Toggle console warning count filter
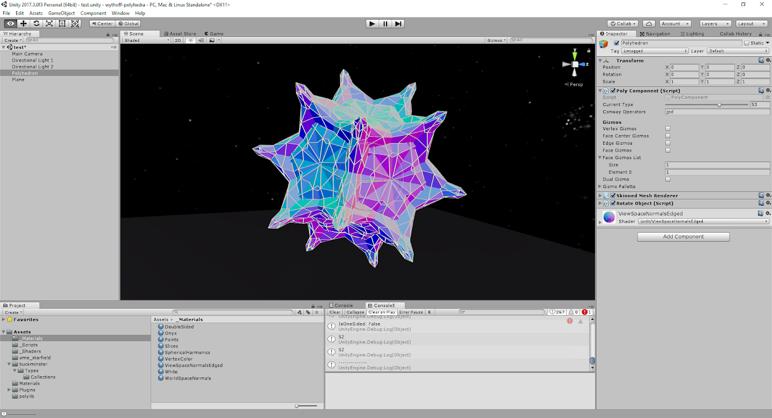The image size is (772, 418). pos(573,312)
